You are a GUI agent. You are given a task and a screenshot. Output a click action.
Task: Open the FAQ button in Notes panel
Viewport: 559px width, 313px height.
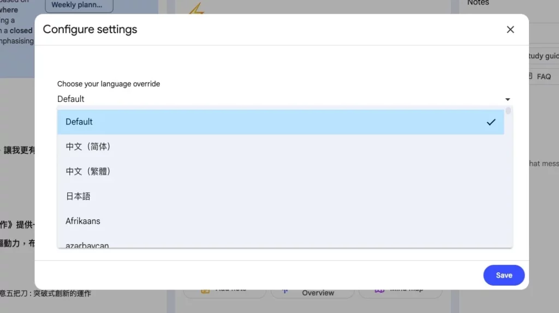point(543,76)
